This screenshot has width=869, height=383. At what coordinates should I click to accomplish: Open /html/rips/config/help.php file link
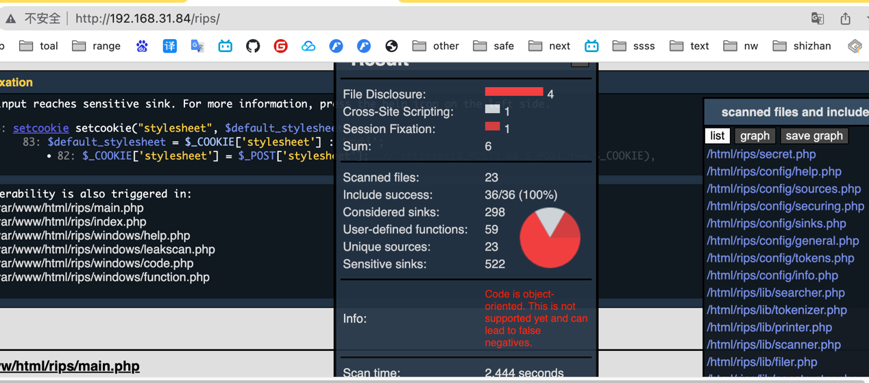(774, 171)
